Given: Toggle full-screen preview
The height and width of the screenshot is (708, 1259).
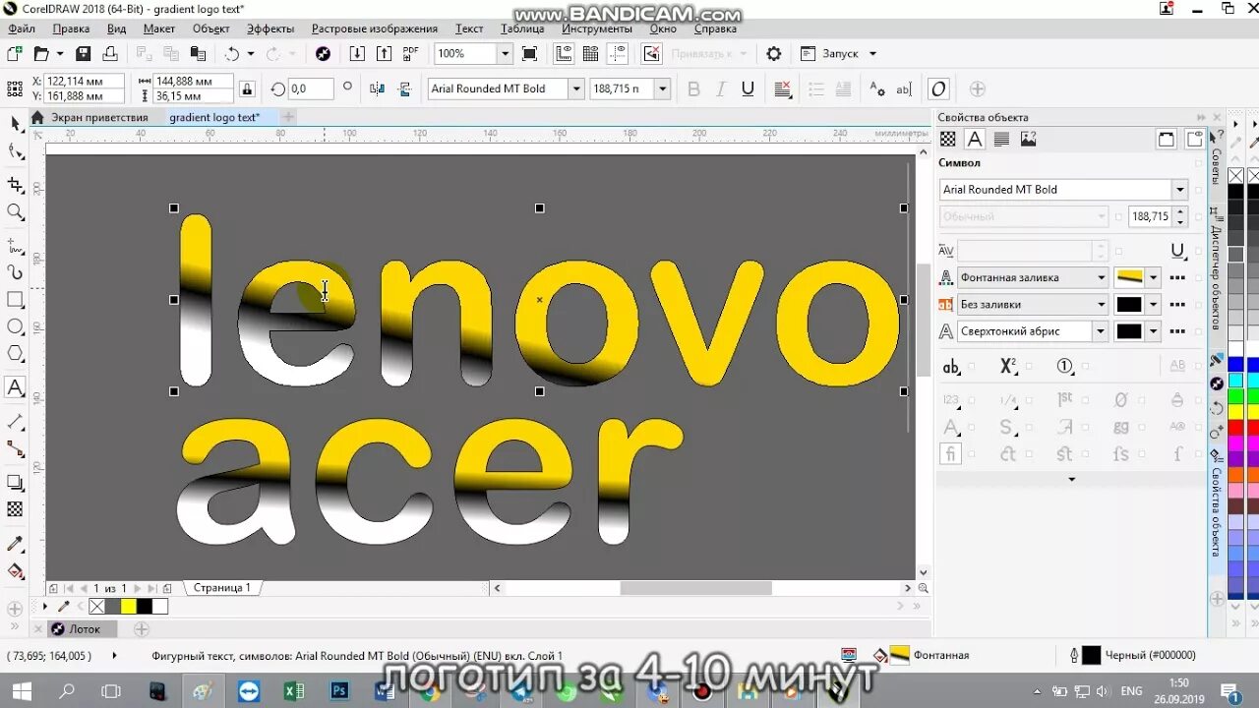Looking at the screenshot, I should click(529, 54).
